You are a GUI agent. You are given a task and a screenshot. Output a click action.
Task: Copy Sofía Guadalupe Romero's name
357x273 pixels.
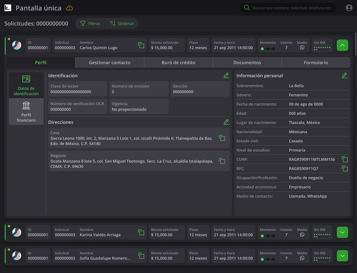[141, 256]
